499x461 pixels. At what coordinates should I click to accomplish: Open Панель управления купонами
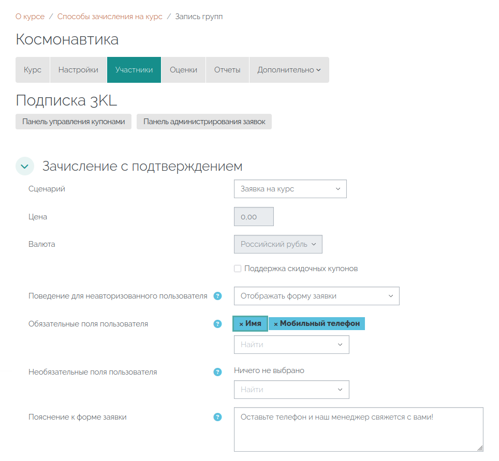pyautogui.click(x=74, y=122)
